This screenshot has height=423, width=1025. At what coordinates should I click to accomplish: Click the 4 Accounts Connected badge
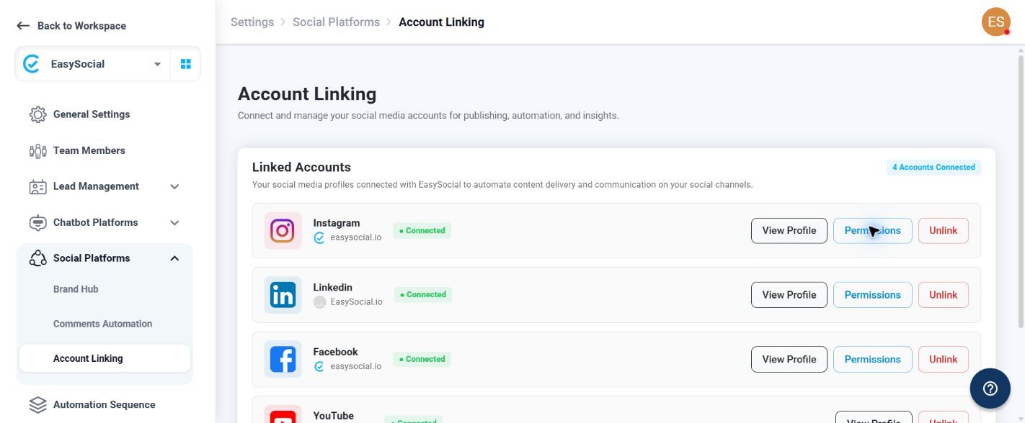click(933, 167)
